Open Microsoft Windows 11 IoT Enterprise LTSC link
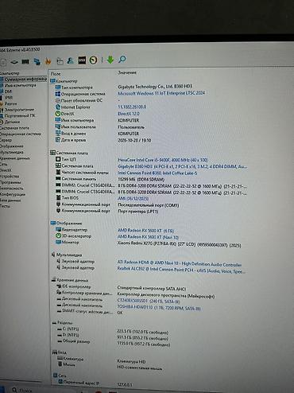The image size is (294, 393). click(x=161, y=93)
